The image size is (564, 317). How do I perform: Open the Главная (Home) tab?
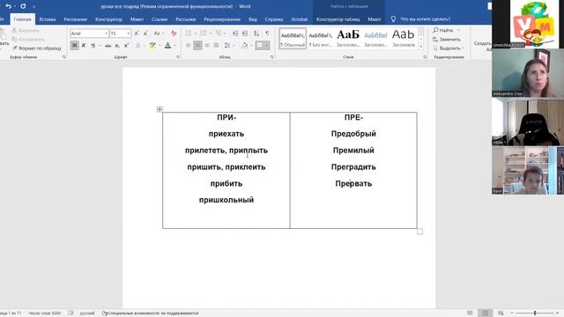tap(22, 19)
